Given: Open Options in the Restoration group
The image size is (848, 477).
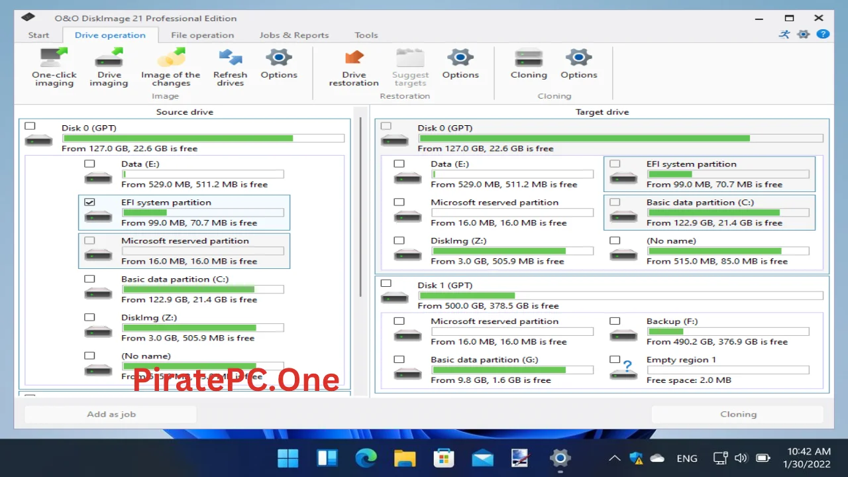Looking at the screenshot, I should (460, 64).
